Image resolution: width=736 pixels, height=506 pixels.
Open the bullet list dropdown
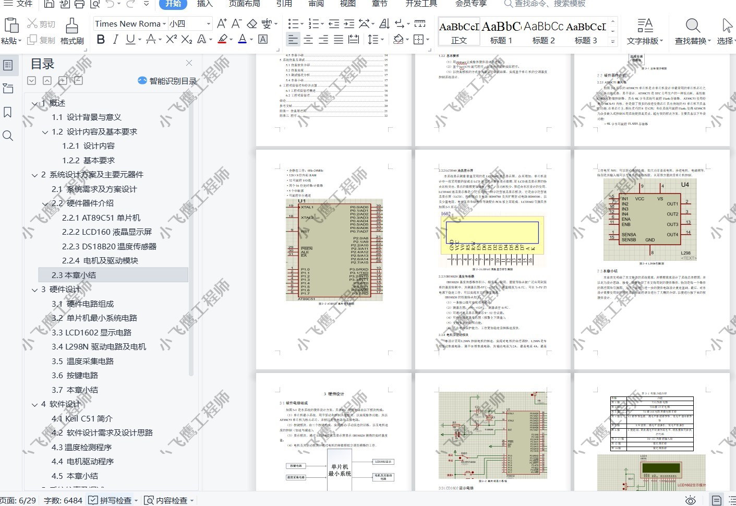301,24
